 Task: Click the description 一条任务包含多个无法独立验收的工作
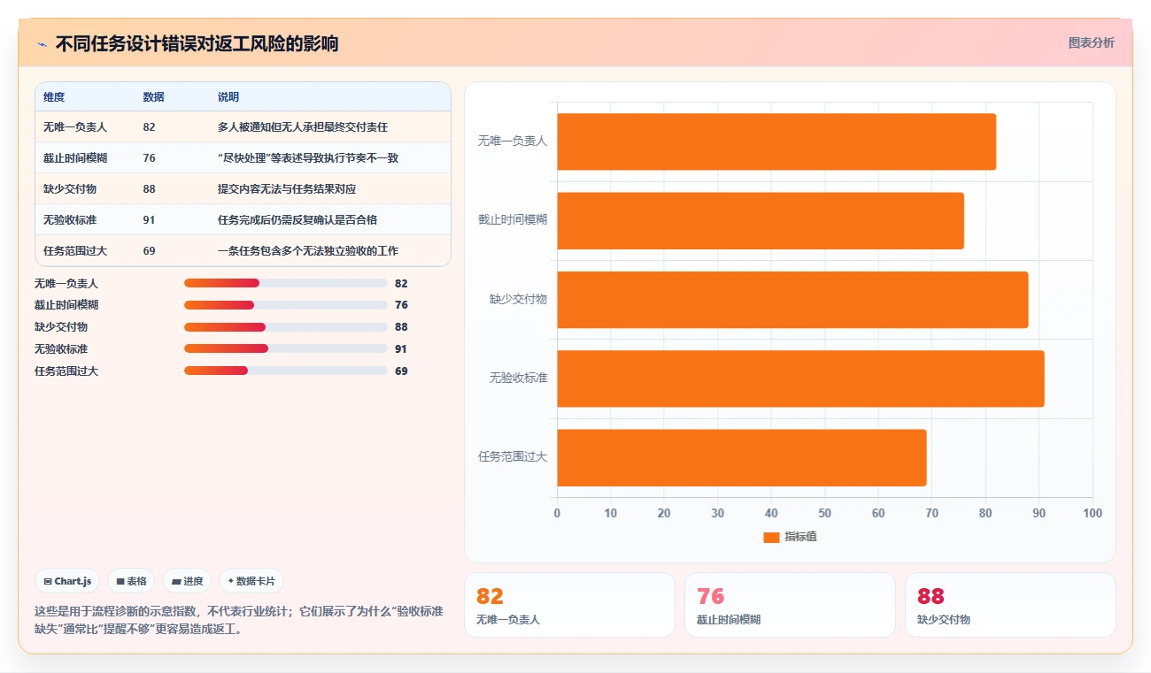pos(308,251)
